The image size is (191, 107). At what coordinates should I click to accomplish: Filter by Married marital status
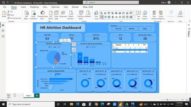pos(132,29)
